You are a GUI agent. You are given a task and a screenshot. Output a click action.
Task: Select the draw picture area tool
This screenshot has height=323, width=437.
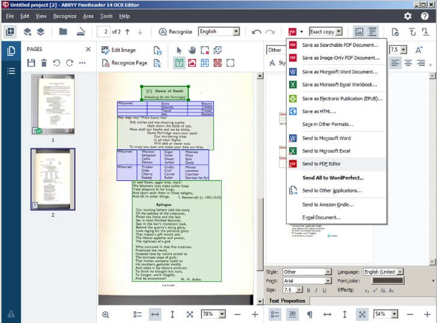coord(192,63)
